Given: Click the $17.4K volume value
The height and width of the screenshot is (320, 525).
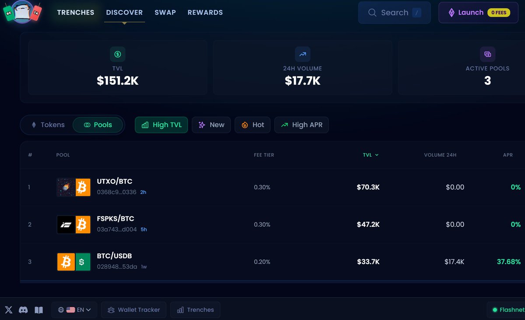Looking at the screenshot, I should (455, 262).
